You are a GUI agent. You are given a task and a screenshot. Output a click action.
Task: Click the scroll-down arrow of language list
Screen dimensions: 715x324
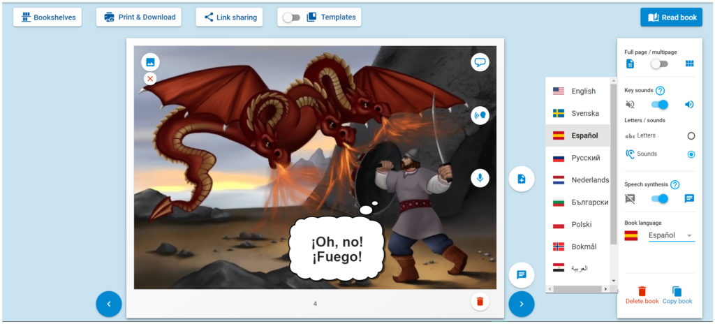[613, 281]
